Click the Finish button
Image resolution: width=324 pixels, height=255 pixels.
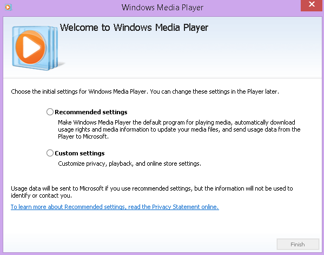[x=297, y=244]
